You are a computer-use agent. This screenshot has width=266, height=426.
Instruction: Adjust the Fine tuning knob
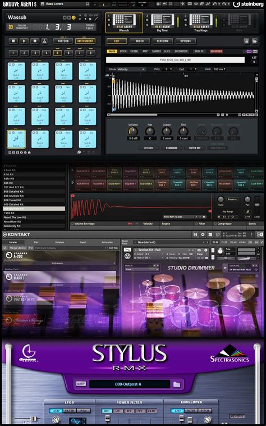(x=184, y=132)
